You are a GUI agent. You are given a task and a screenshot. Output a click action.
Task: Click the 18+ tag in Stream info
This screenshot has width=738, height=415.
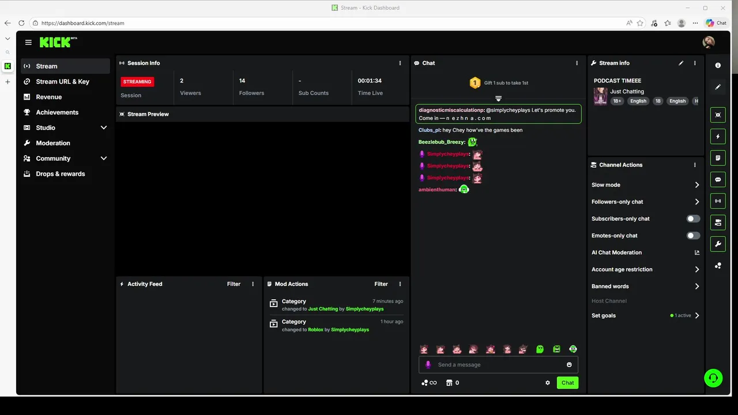point(617,101)
